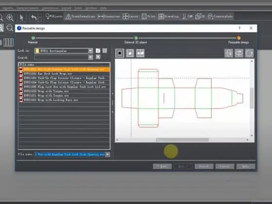Screen dimensions: 272x204
Task: Expand the Search history dropdown arrow
Action: click(90, 57)
